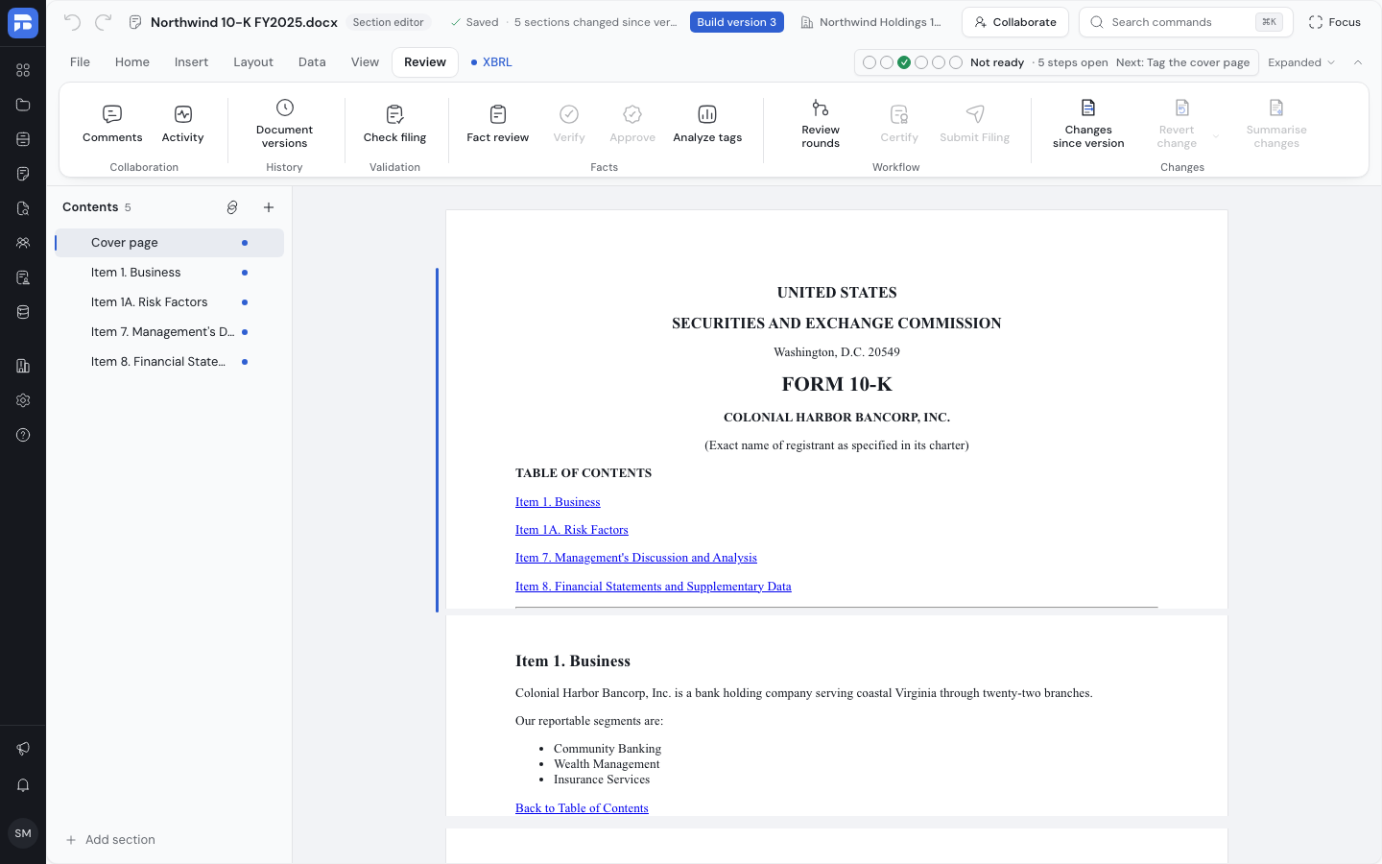
Task: Open the folder icon in sidebar
Action: 23,105
